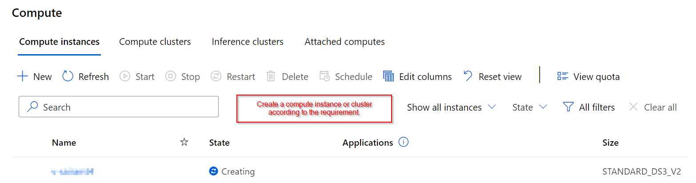The height and width of the screenshot is (183, 696).
Task: Click the Refresh circular arrow icon
Action: (x=68, y=76)
